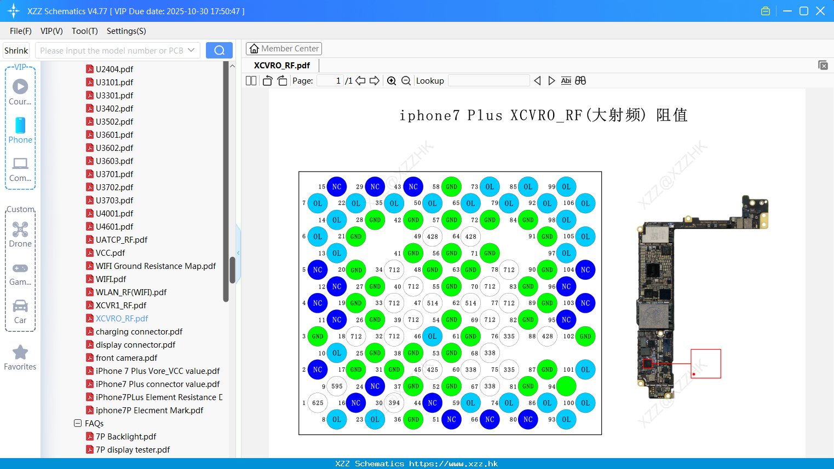Toggle the two-page split view icon
The image size is (834, 469).
point(251,81)
